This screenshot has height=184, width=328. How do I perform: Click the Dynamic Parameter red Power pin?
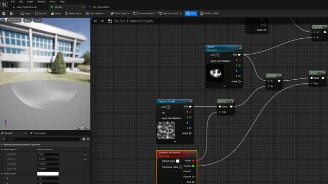coord(193,160)
